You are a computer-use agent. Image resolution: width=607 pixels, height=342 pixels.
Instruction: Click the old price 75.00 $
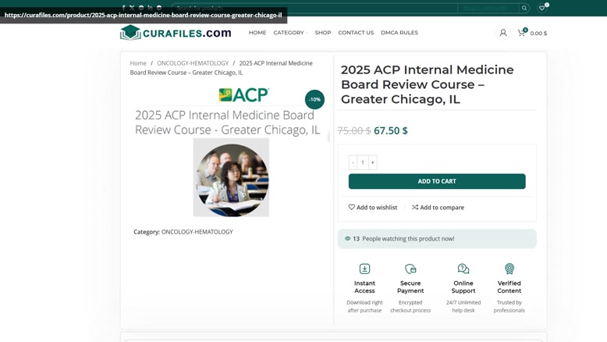pyautogui.click(x=354, y=130)
